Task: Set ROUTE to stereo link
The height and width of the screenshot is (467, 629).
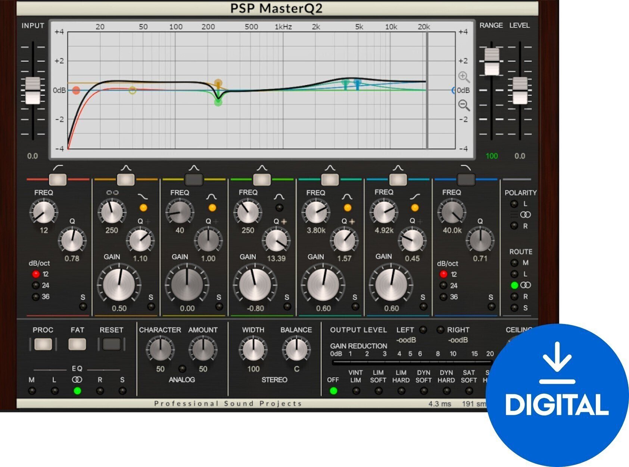Action: [x=514, y=285]
